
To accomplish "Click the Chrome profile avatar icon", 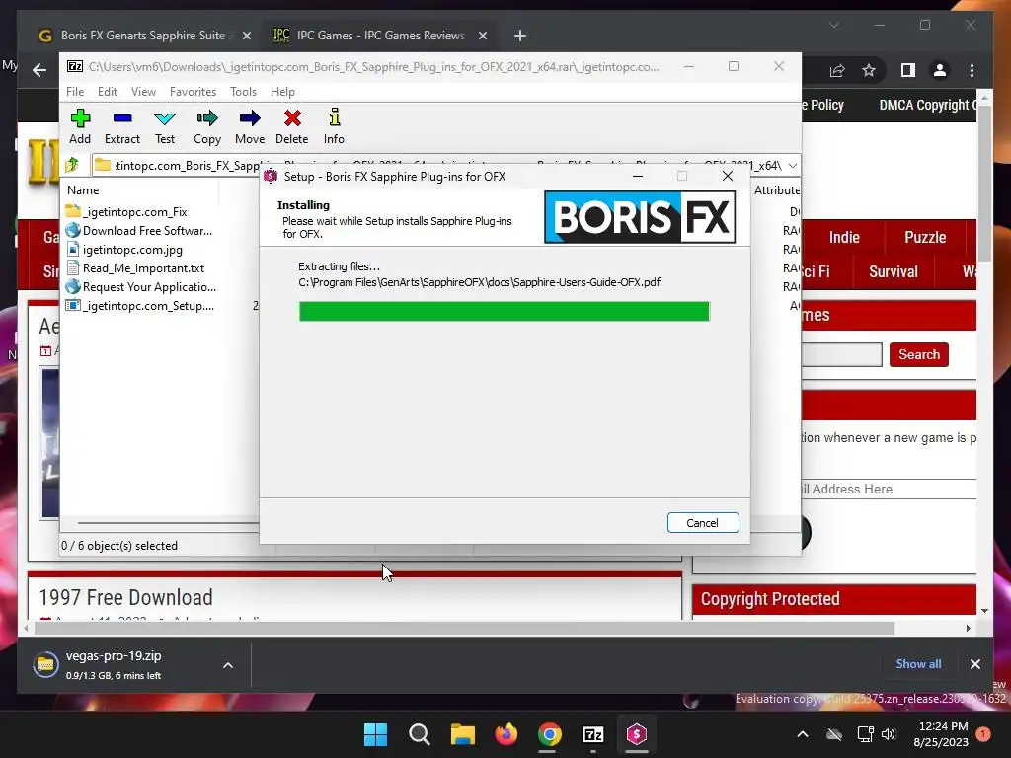I will tap(940, 70).
